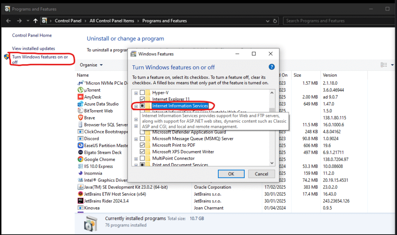Click the All Control Panel Items breadcrumb
The image size is (397, 235).
[x=112, y=21]
